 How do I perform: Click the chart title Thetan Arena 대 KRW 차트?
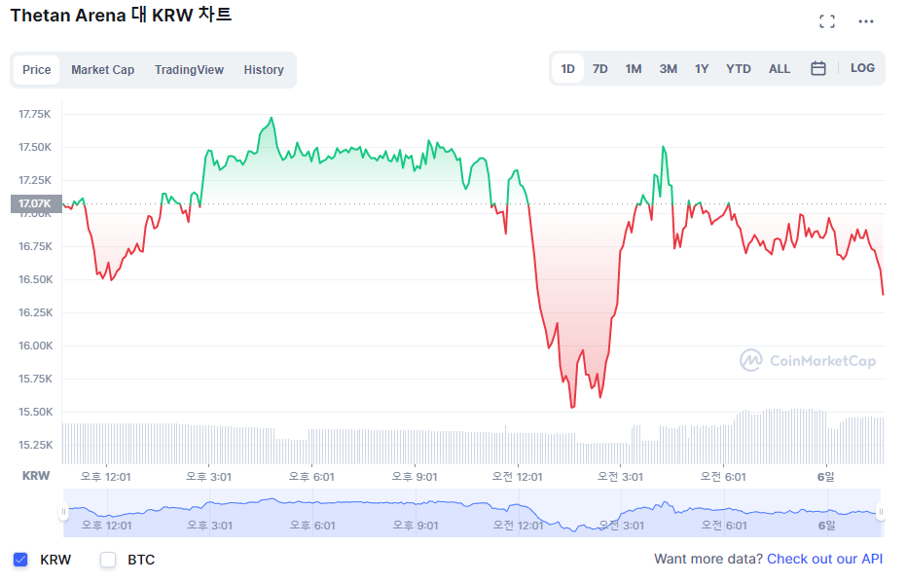[x=121, y=15]
